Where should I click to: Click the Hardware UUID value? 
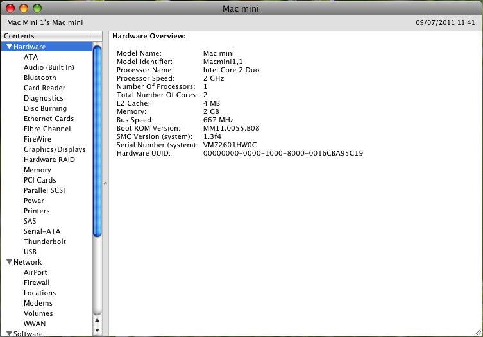[x=283, y=153]
